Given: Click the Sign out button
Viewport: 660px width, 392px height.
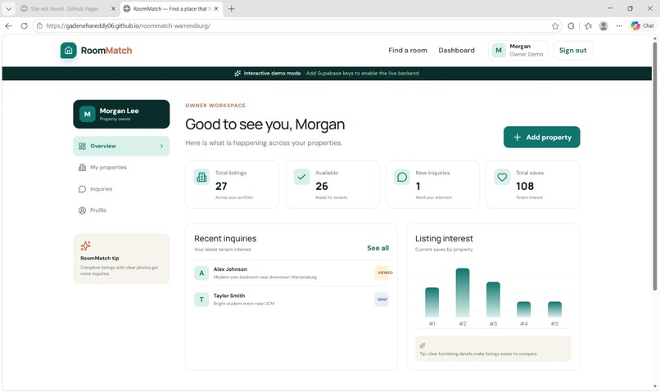Looking at the screenshot, I should click(572, 51).
